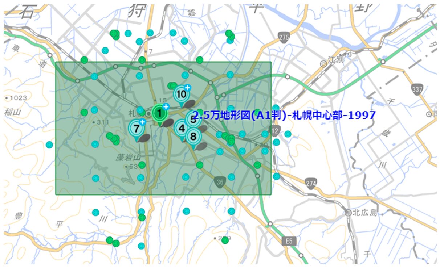Click cluster marker 7
This screenshot has width=440, height=268.
pyautogui.click(x=137, y=127)
